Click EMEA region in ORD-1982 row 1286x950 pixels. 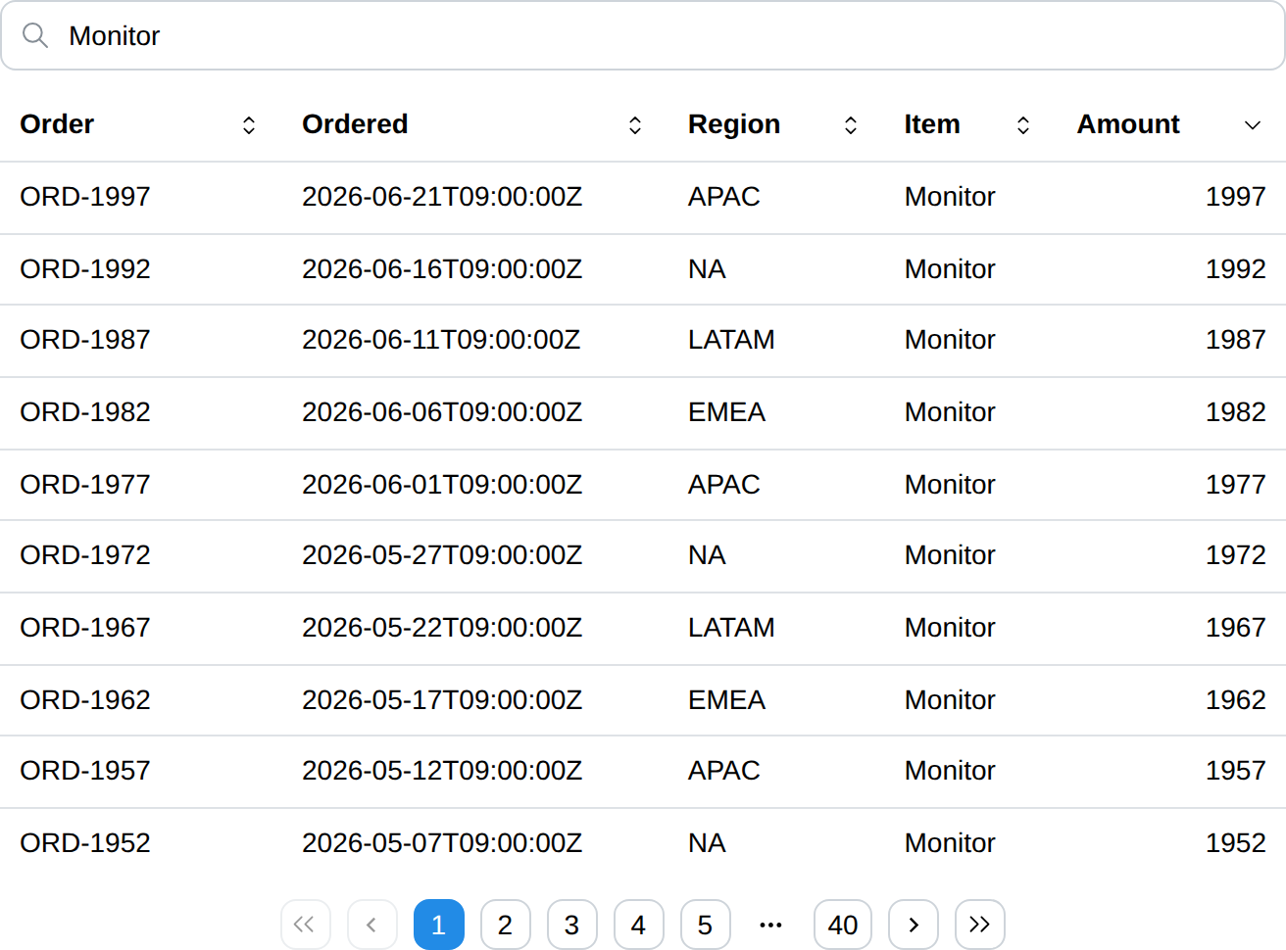726,412
